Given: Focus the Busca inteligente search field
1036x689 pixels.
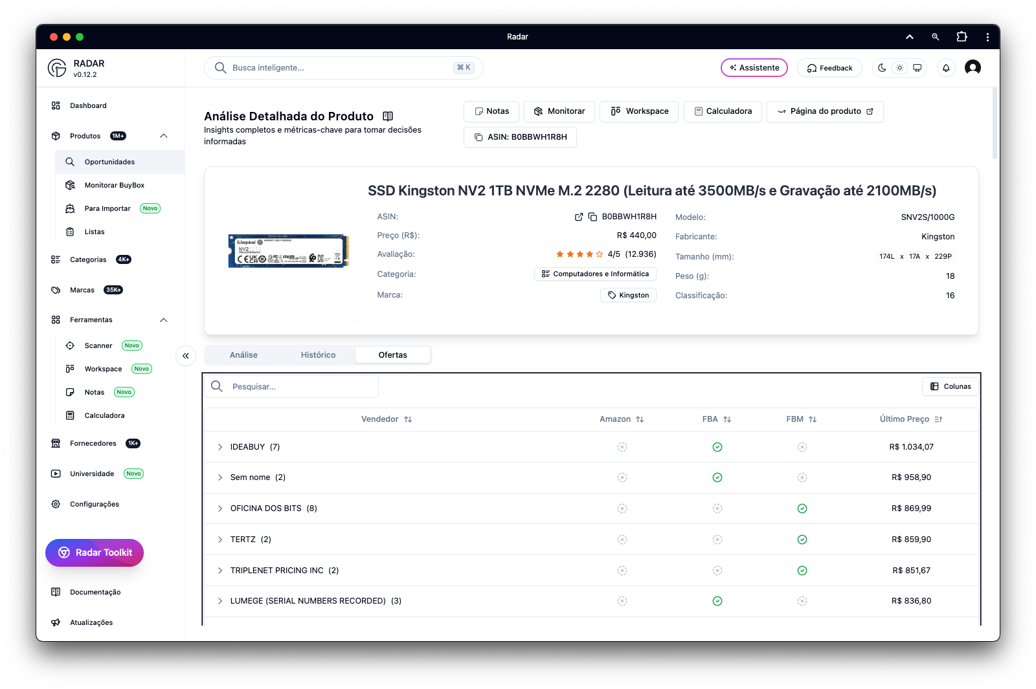Looking at the screenshot, I should point(344,68).
